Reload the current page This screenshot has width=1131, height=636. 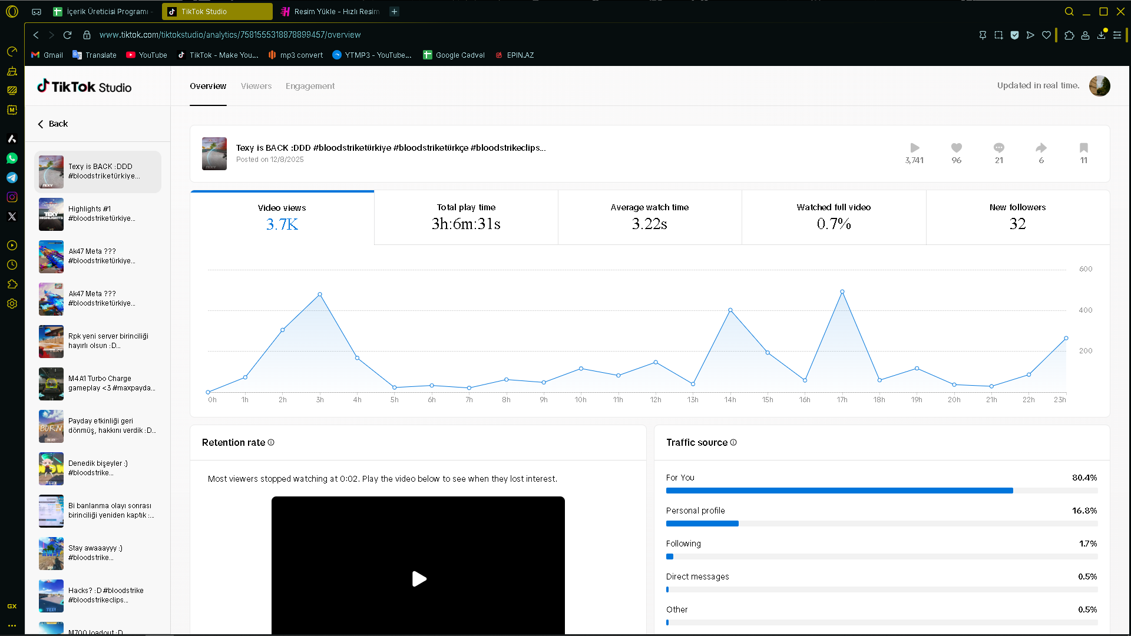[x=68, y=35]
